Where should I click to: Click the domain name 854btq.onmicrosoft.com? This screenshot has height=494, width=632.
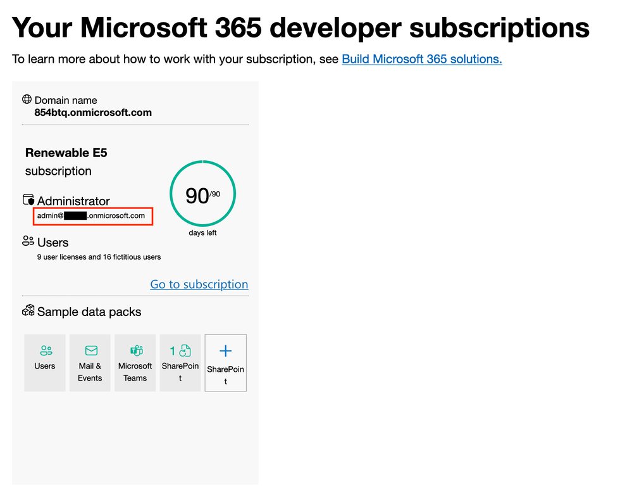(92, 112)
